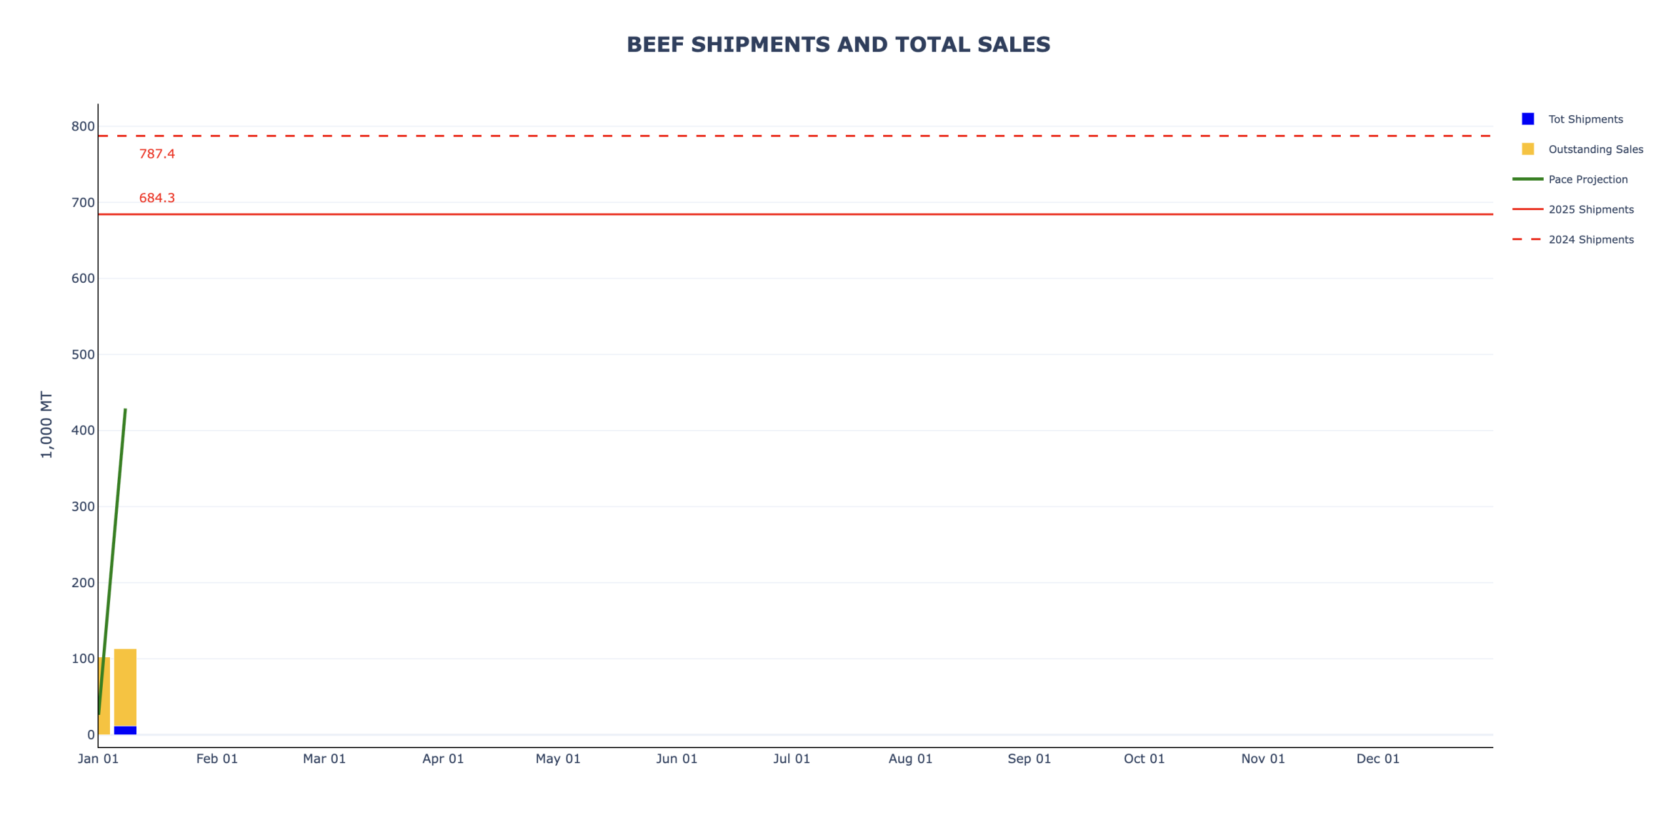The height and width of the screenshot is (830, 1676).
Task: Select the blue Tot Shipments bar in chart
Action: [125, 730]
